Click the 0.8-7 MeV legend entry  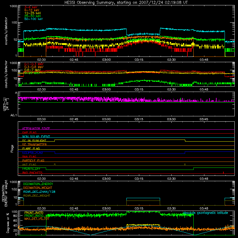[32, 70]
